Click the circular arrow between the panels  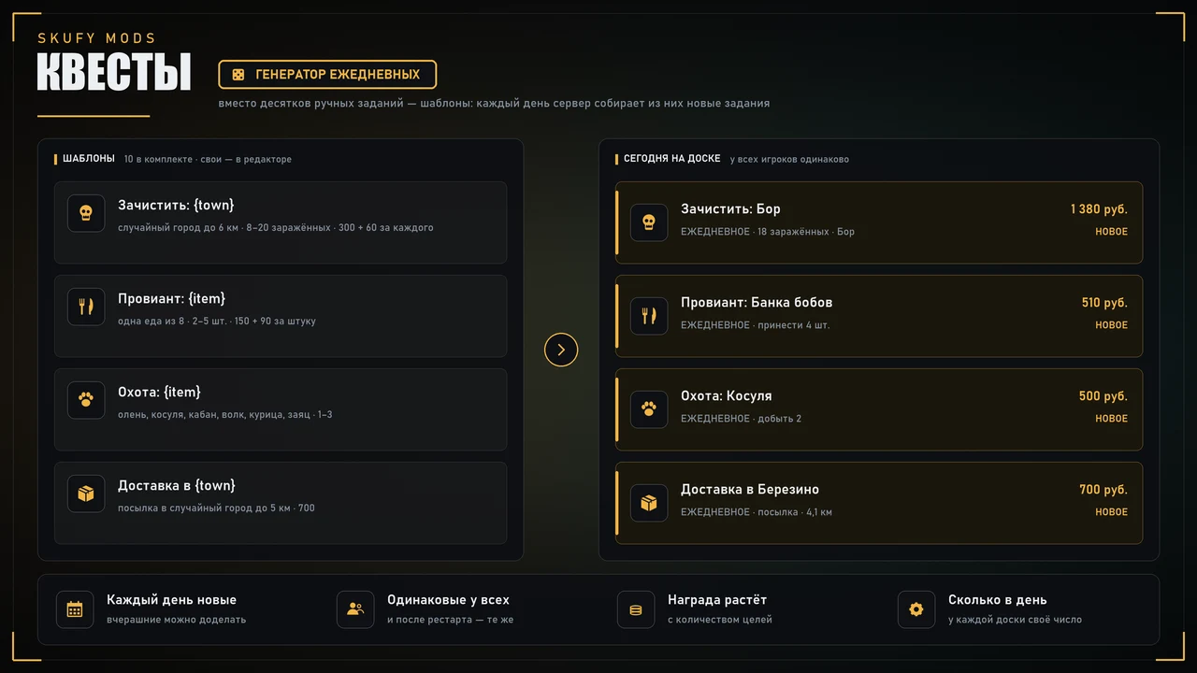tap(561, 350)
